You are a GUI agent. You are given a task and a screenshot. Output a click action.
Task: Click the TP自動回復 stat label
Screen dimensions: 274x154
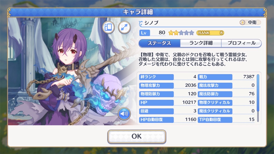point(215,120)
